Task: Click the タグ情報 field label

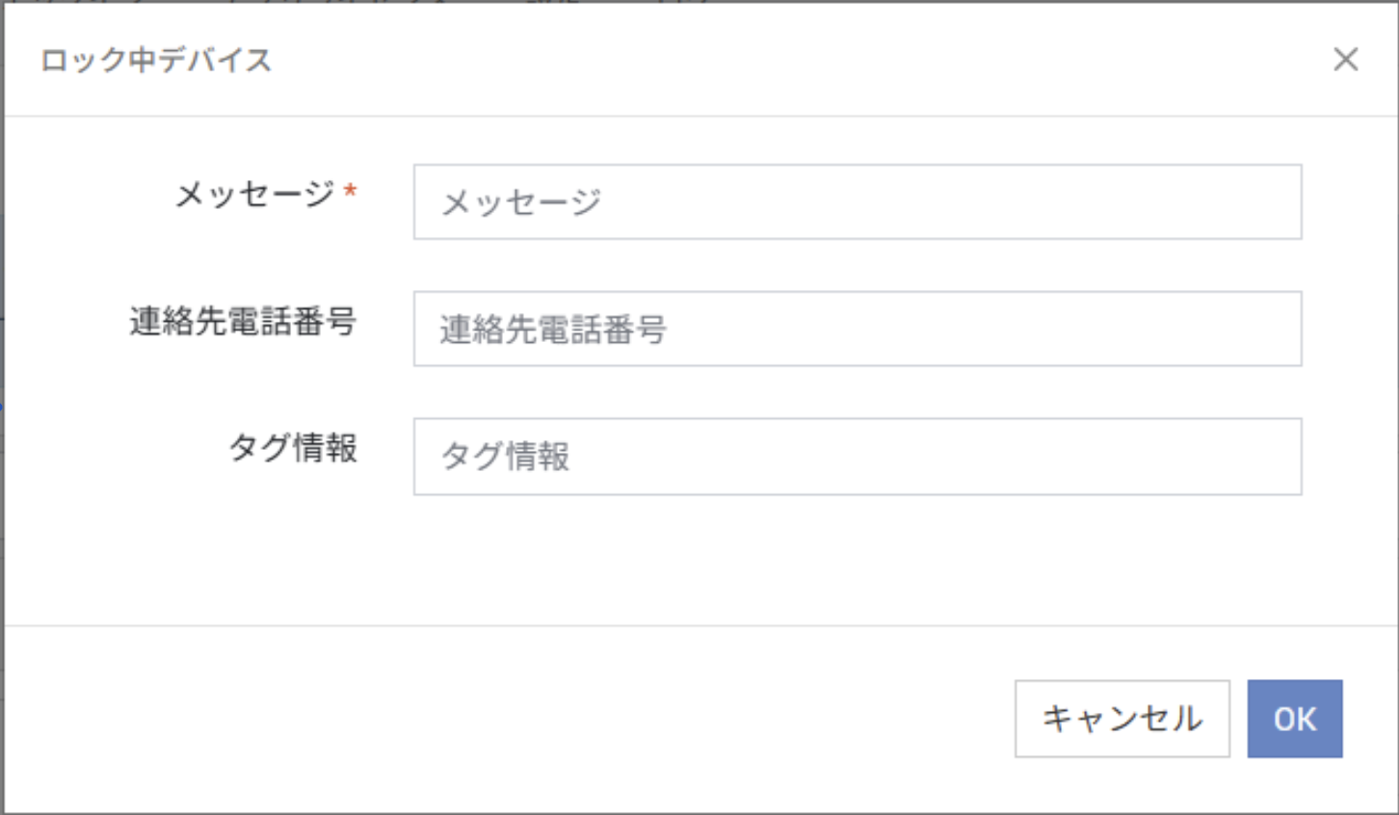Action: [x=293, y=448]
